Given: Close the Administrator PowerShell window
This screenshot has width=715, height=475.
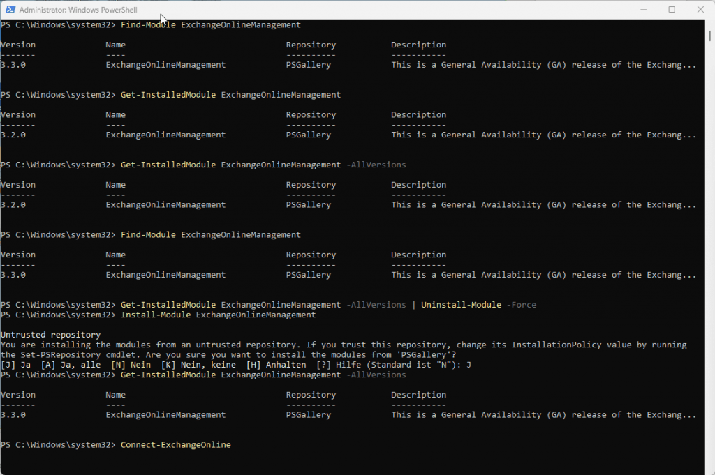Looking at the screenshot, I should coord(700,10).
